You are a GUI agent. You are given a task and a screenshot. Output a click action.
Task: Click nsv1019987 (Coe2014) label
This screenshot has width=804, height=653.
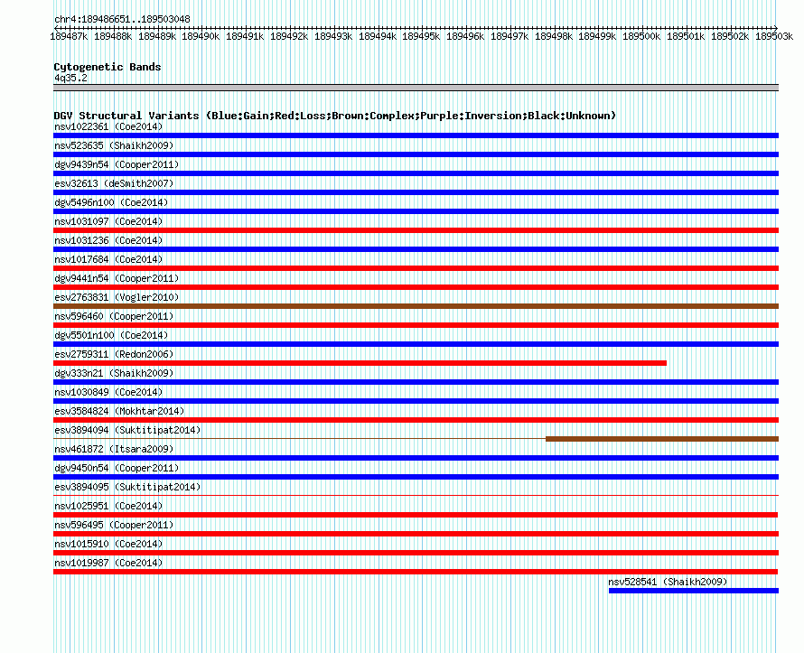[108, 563]
